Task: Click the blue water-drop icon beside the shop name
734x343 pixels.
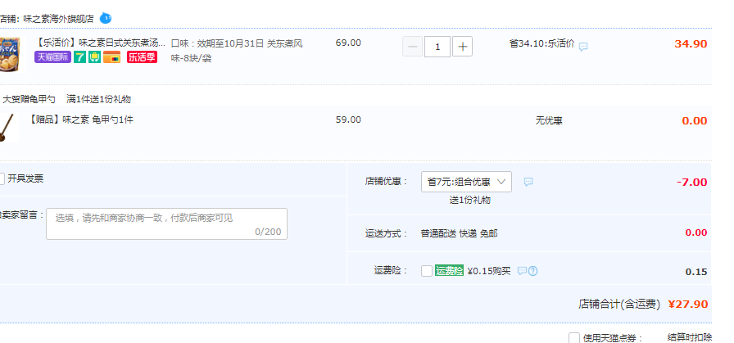Action: (x=106, y=19)
